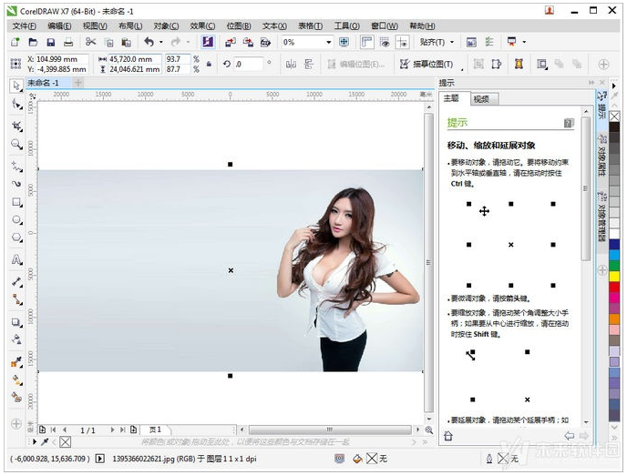Screen dimensions: 627x475
Task: Click the Undo arrow icon
Action: pyautogui.click(x=148, y=43)
